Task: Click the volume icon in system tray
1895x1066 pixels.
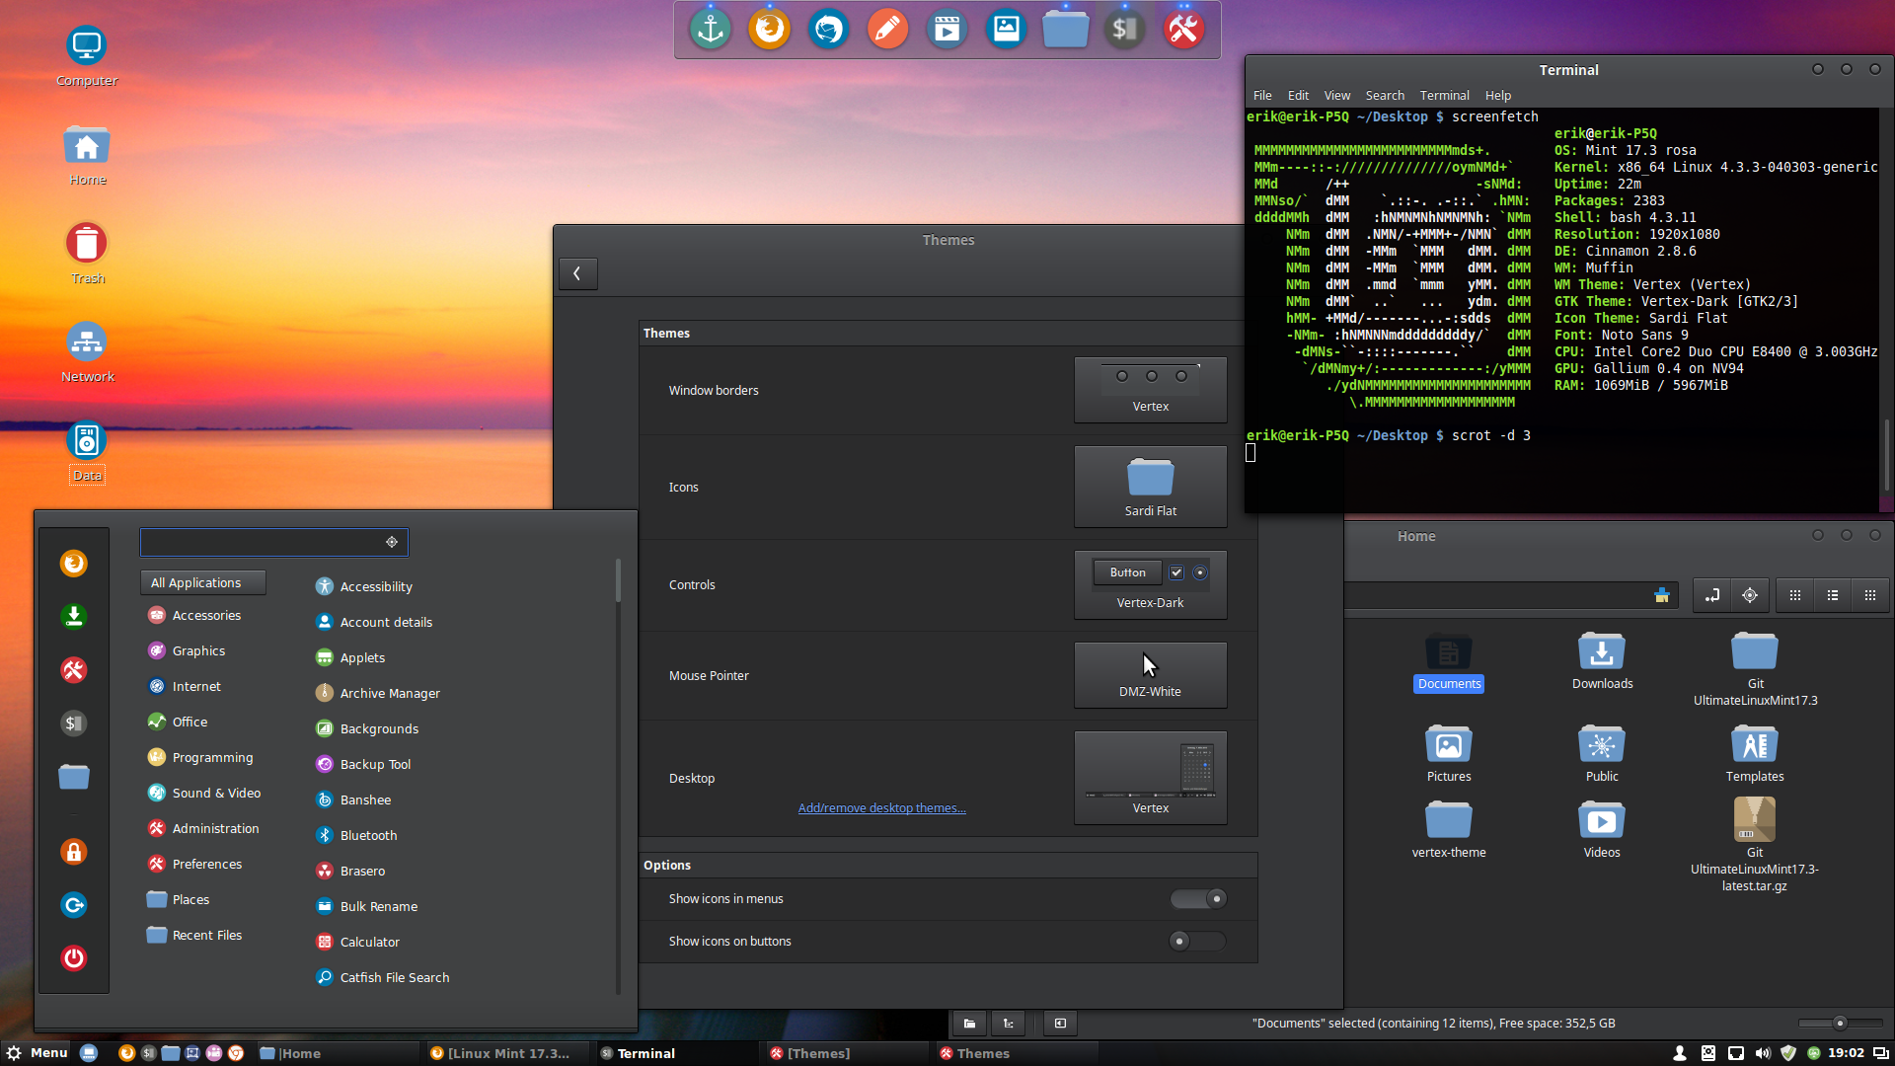Action: point(1764,1053)
